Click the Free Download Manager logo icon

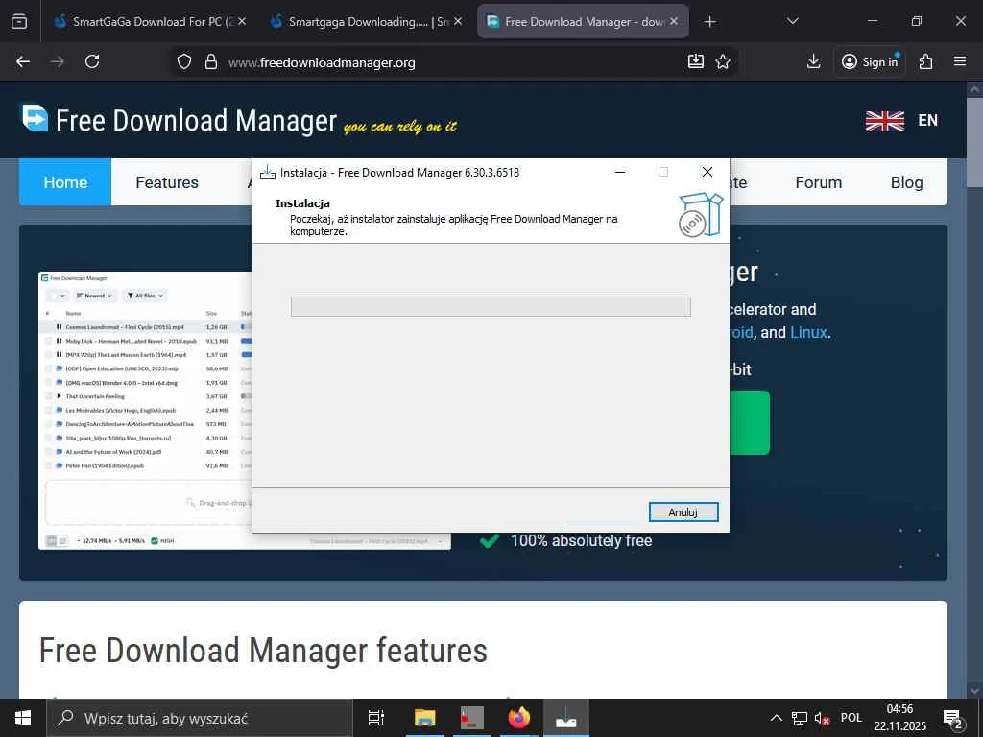click(35, 118)
